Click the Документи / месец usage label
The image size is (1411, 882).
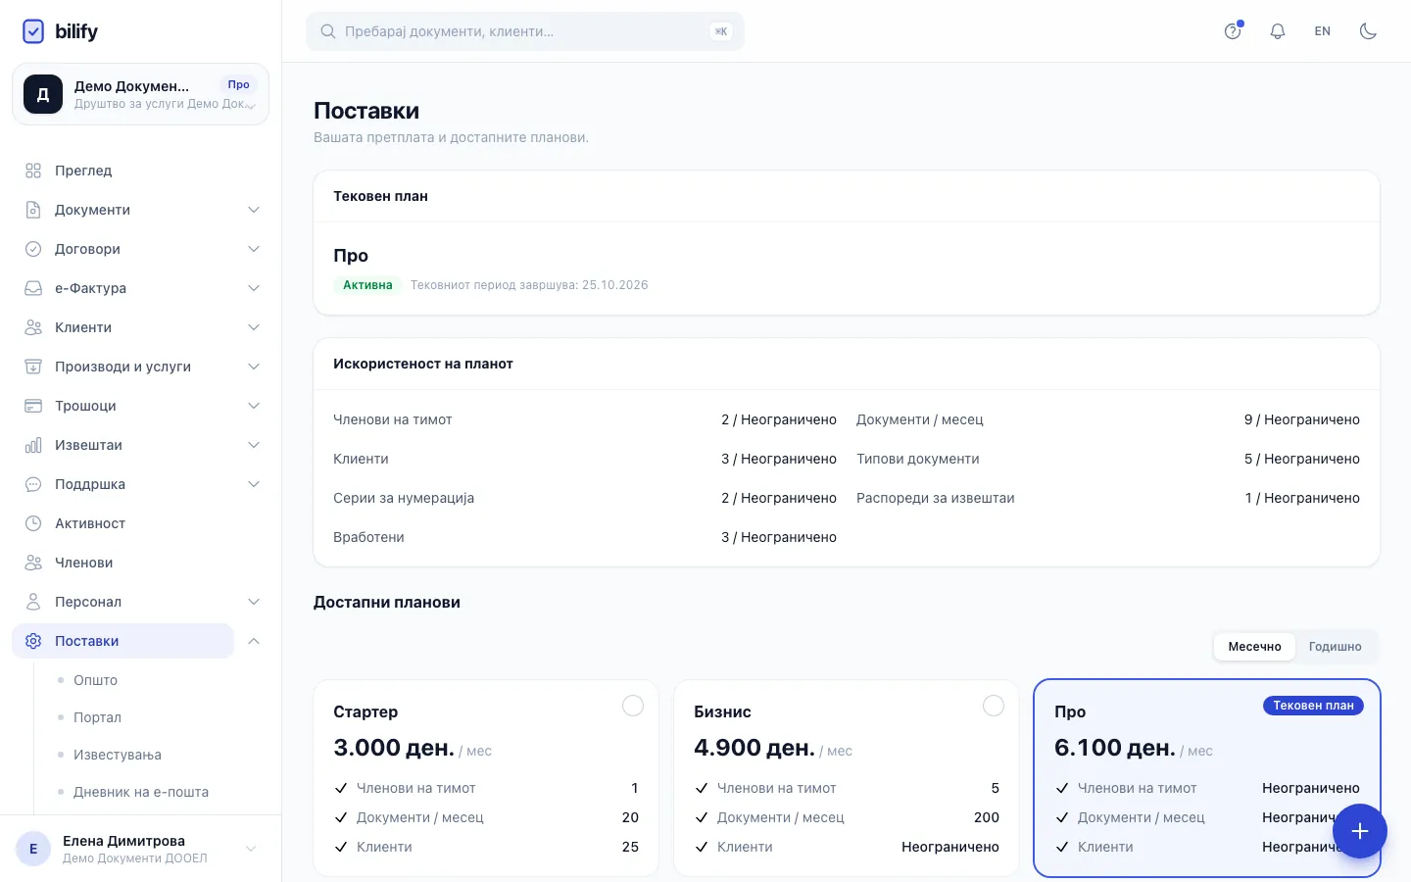(x=920, y=419)
